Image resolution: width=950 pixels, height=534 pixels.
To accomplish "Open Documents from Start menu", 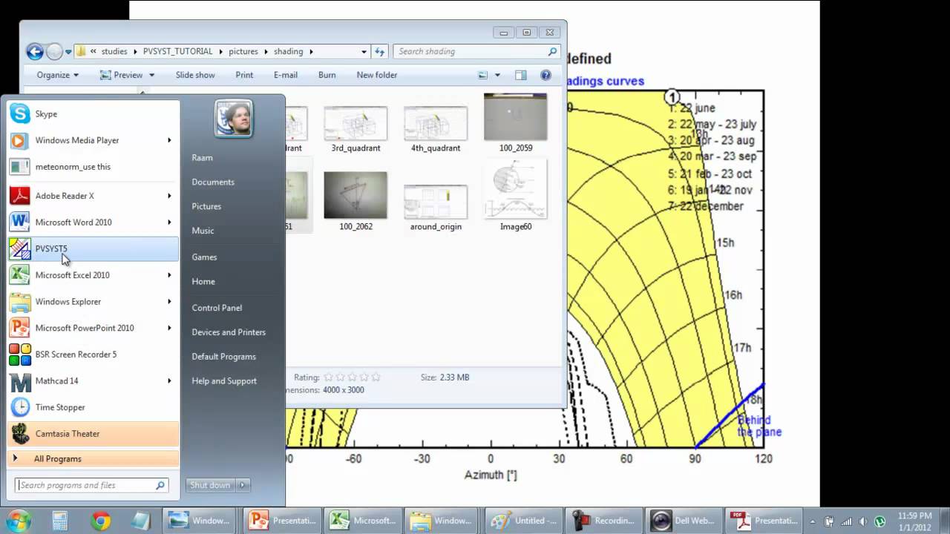I will point(213,182).
